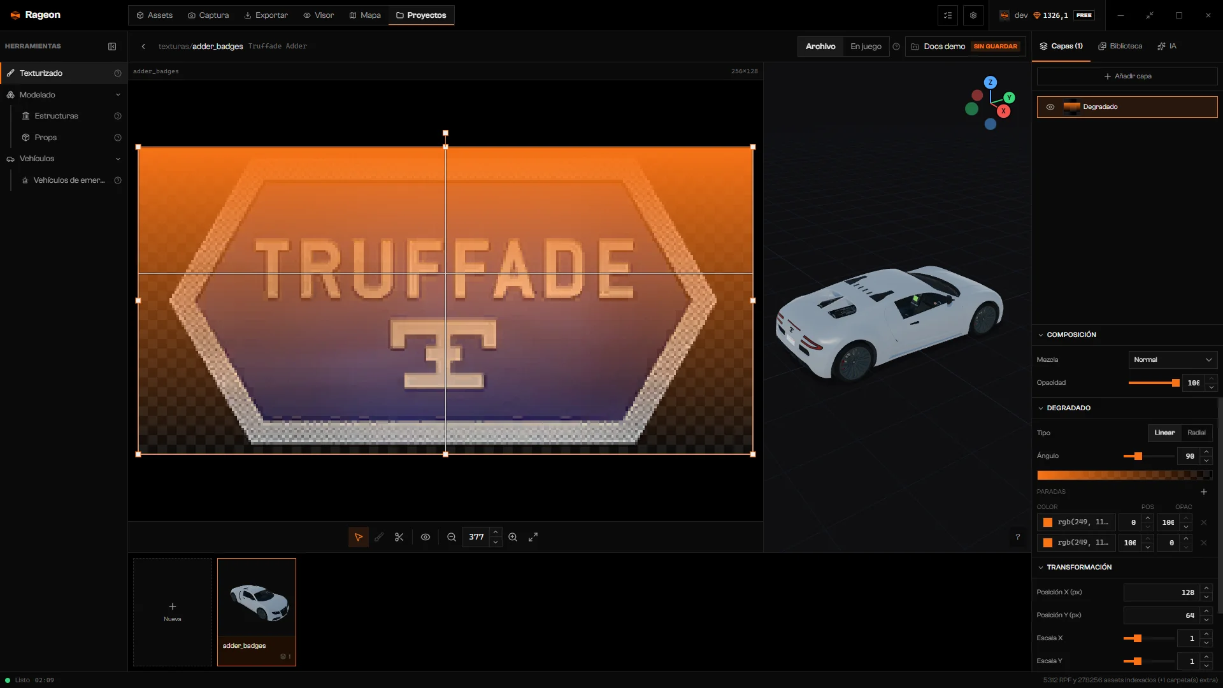Screen dimensions: 1223x688
Task: Zoom in with the plus magnifier
Action: click(x=513, y=537)
